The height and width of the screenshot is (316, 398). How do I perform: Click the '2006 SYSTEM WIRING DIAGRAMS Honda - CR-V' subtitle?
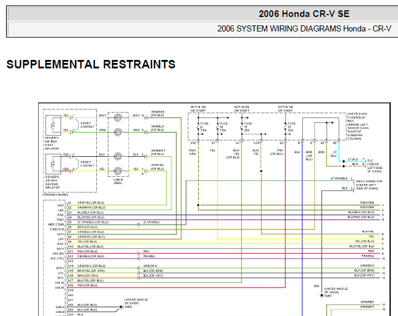pyautogui.click(x=304, y=28)
